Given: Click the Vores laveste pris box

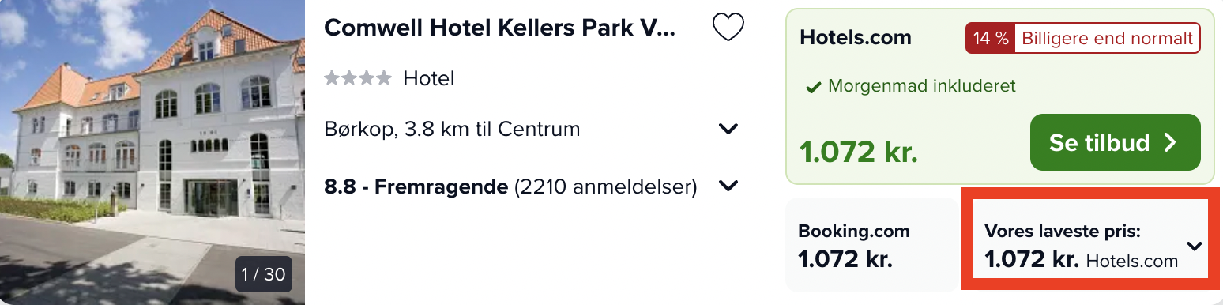Looking at the screenshot, I should coord(1090,245).
